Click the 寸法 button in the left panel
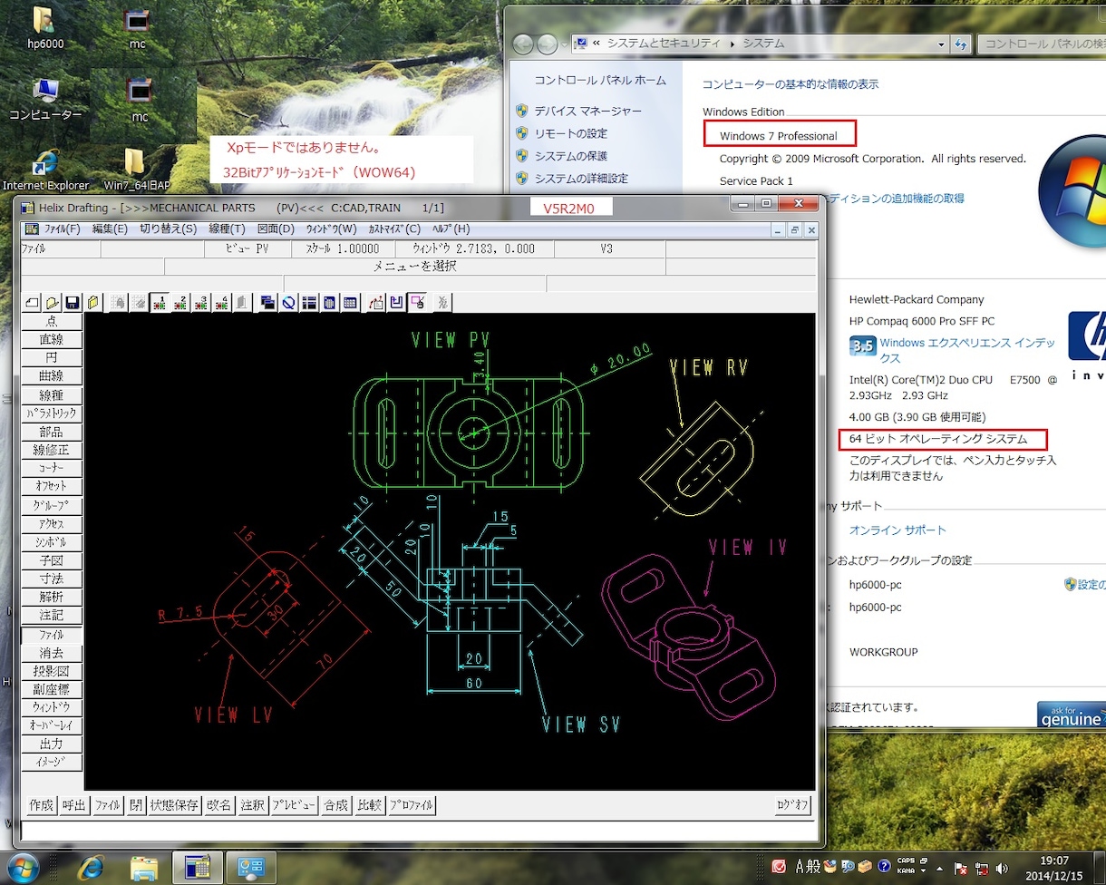 52,579
